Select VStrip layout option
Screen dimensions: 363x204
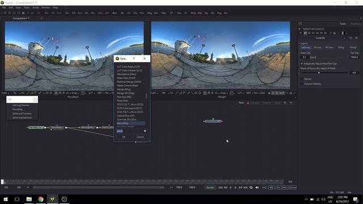pyautogui.click(x=341, y=48)
